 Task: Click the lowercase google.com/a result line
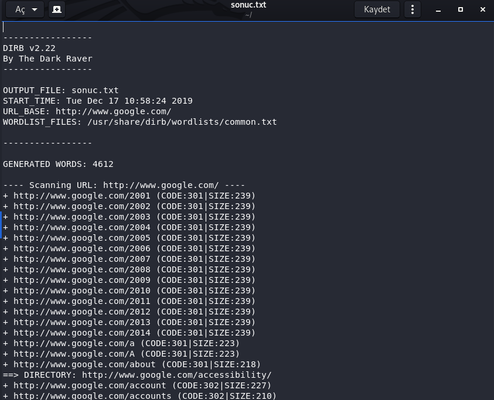click(121, 344)
